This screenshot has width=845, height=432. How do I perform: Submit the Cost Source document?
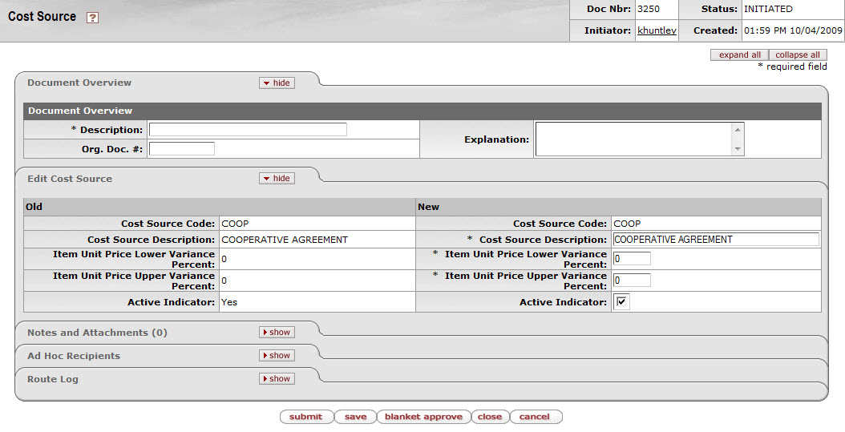tap(306, 417)
